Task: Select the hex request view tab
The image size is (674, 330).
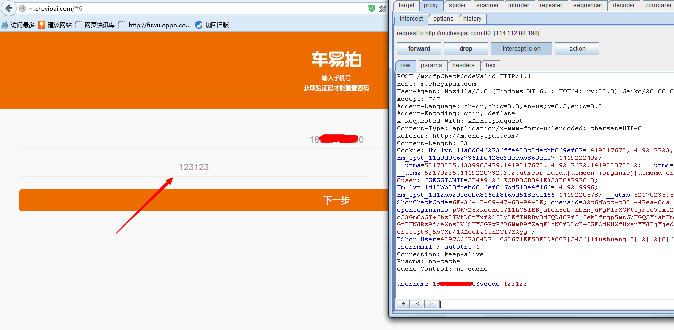Action: pyautogui.click(x=491, y=65)
